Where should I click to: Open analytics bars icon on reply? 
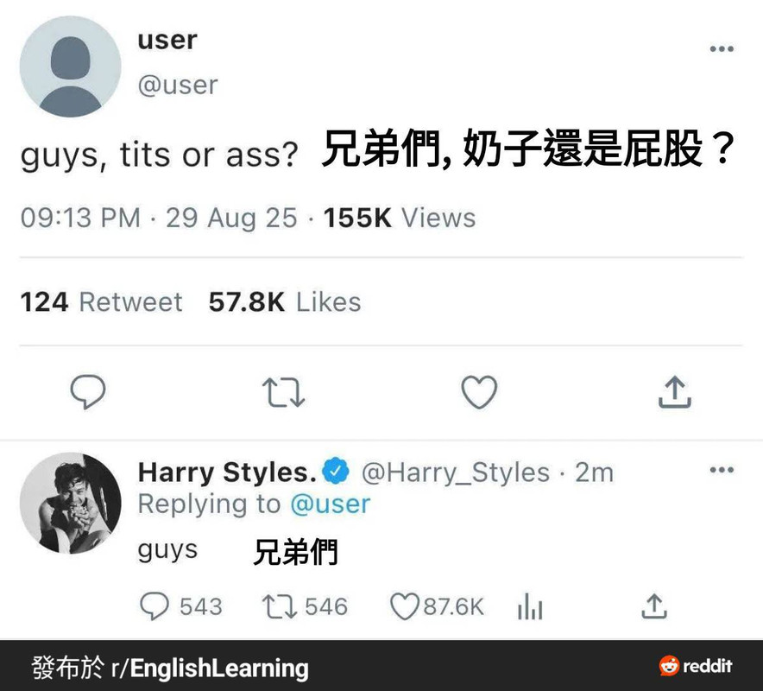pyautogui.click(x=530, y=606)
